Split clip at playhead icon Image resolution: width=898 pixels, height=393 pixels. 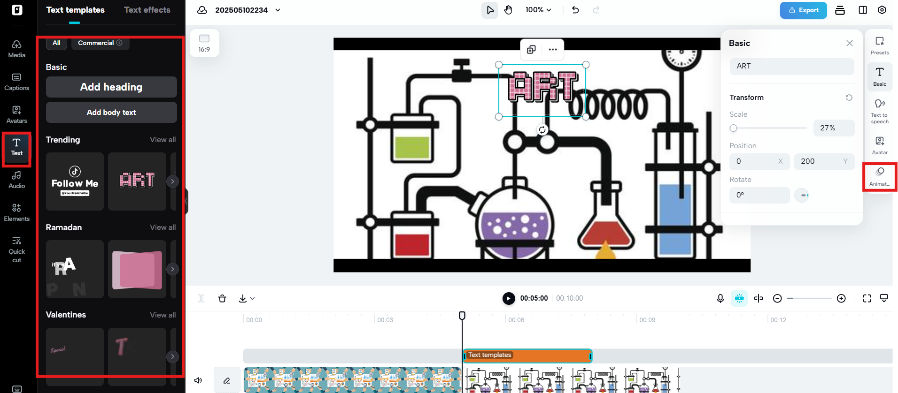tap(201, 298)
